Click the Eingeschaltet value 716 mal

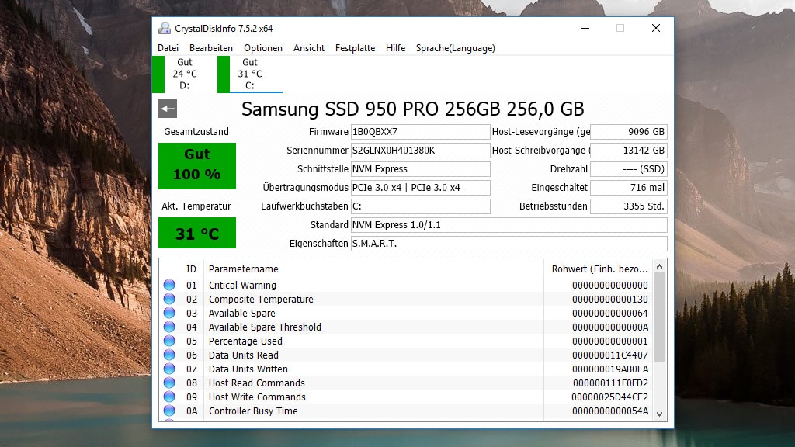click(x=629, y=188)
